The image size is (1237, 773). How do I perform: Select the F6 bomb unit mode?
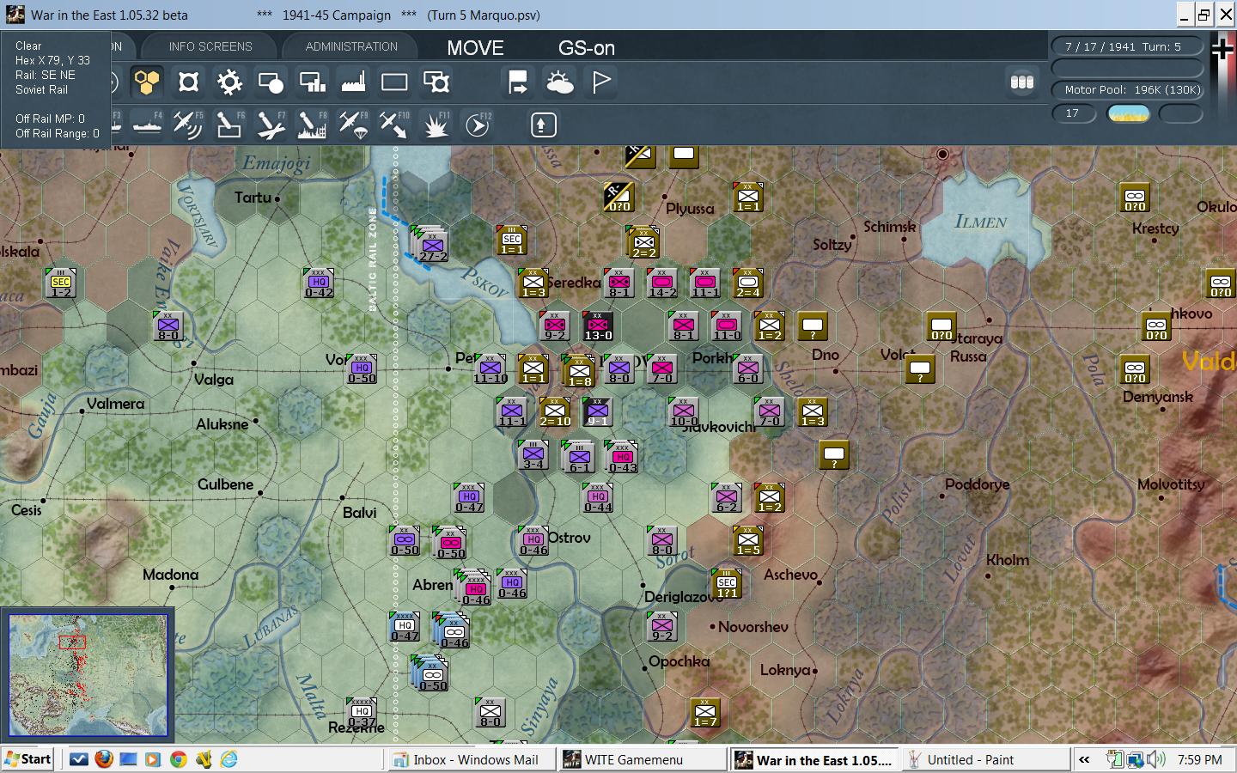click(229, 125)
